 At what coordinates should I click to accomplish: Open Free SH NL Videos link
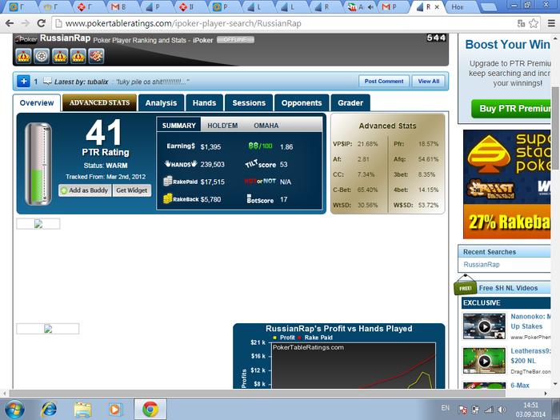coord(508,288)
